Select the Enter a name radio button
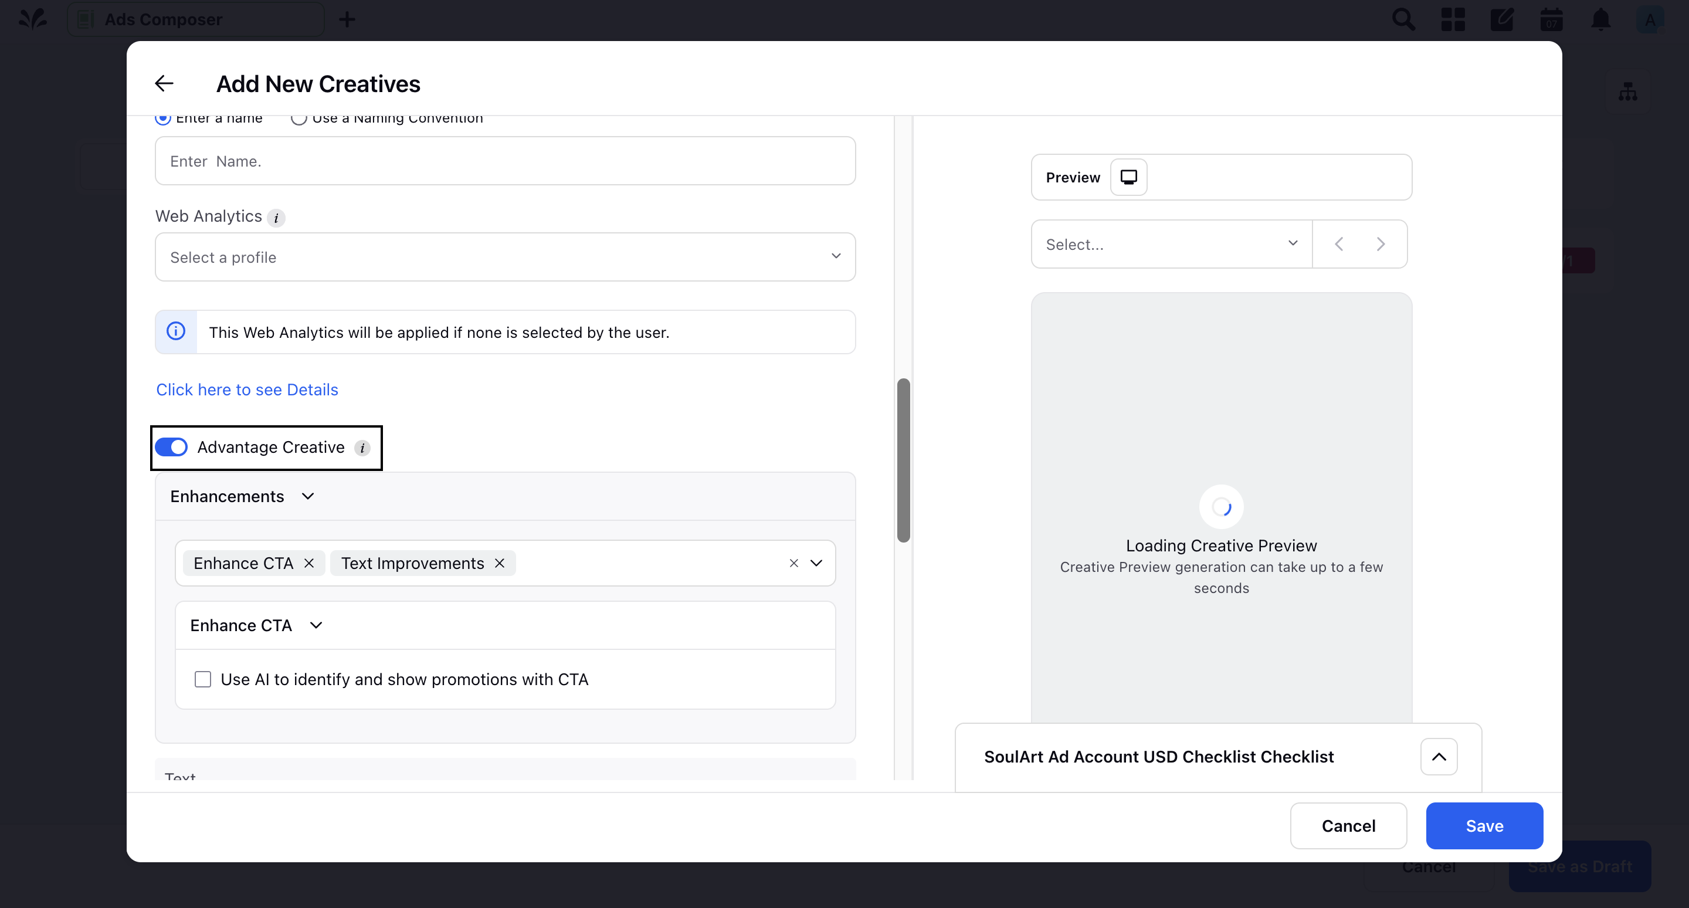Screen dimensions: 1689x908 pos(162,118)
